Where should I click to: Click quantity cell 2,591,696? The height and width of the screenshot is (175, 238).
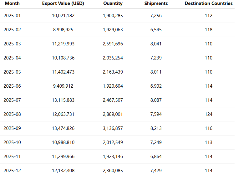click(x=113, y=44)
